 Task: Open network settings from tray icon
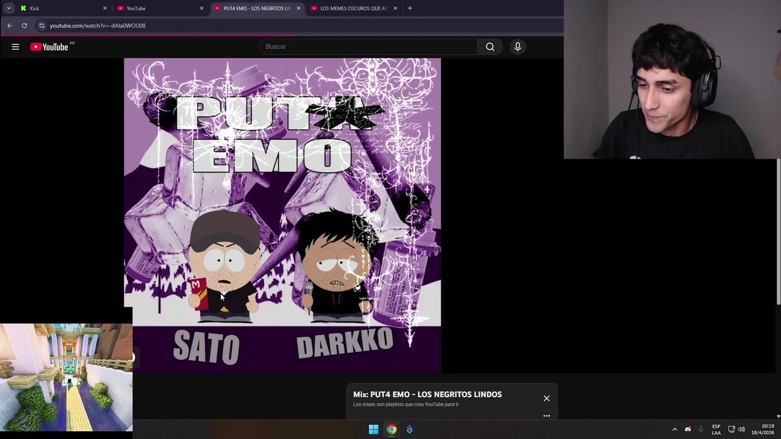[x=732, y=429]
